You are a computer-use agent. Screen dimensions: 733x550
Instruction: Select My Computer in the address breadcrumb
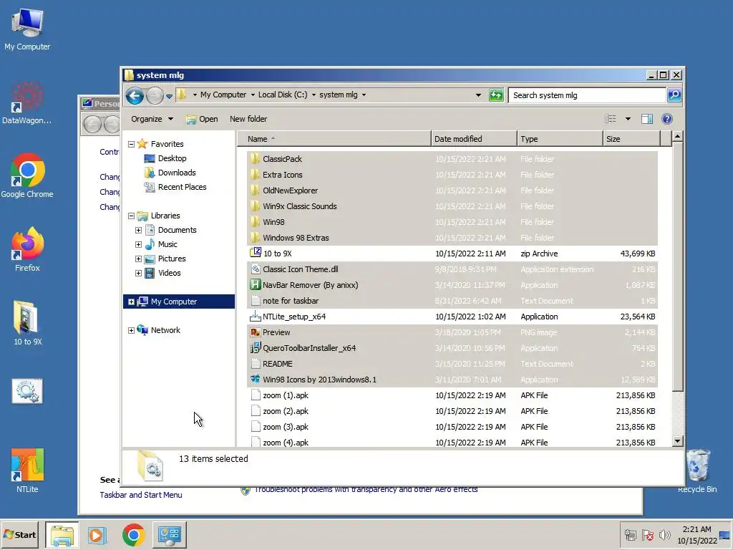point(223,95)
